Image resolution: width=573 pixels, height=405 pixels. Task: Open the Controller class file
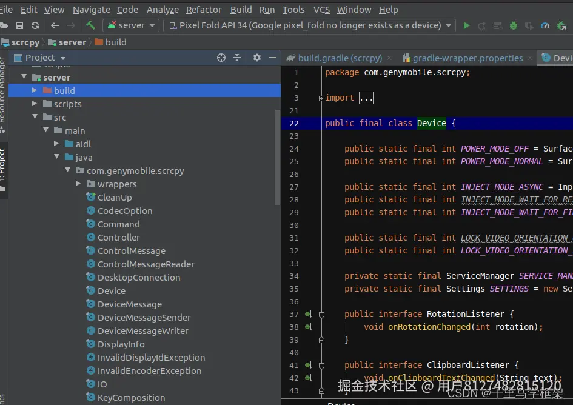coord(118,238)
